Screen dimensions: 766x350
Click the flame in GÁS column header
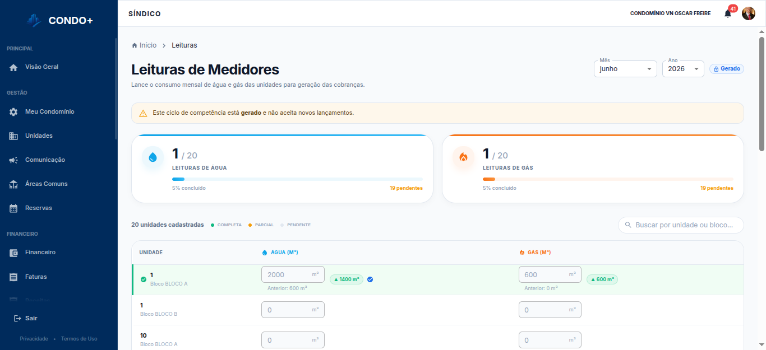coord(522,253)
